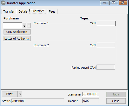The image size is (129, 107).
Task: Click the Paying Agent CRN label
Action: tap(83, 68)
